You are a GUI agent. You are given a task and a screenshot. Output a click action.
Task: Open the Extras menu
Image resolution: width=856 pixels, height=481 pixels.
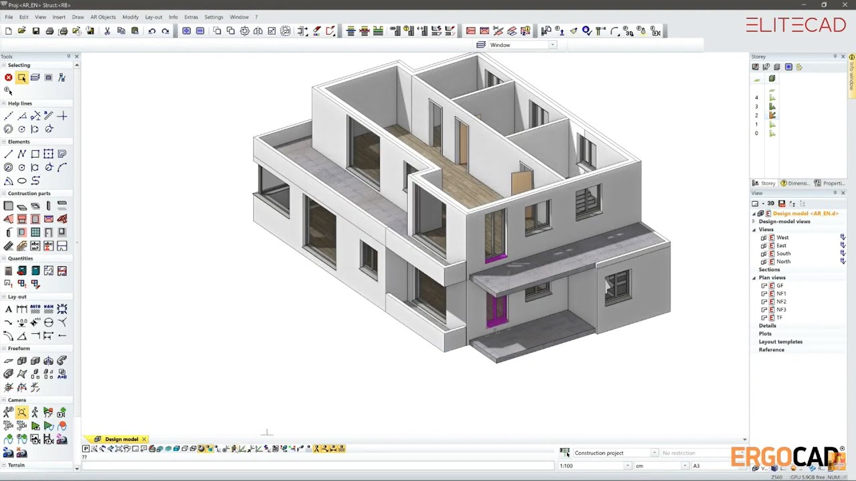[191, 17]
